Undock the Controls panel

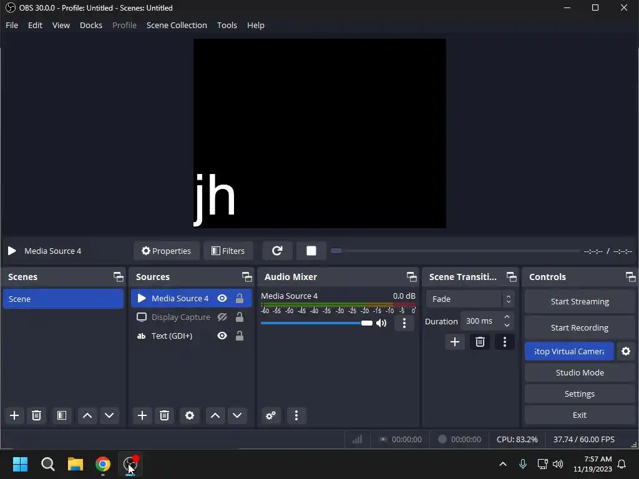pos(630,277)
